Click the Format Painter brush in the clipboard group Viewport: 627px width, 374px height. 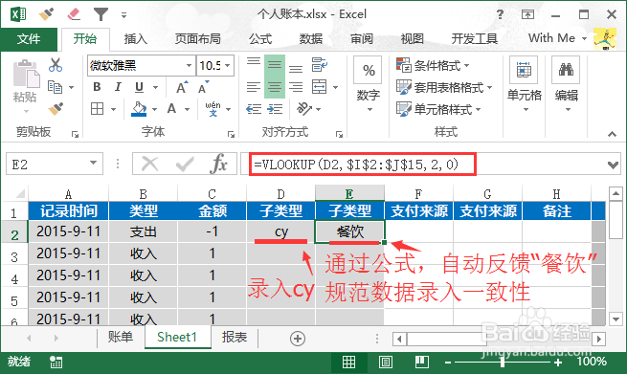(x=56, y=109)
